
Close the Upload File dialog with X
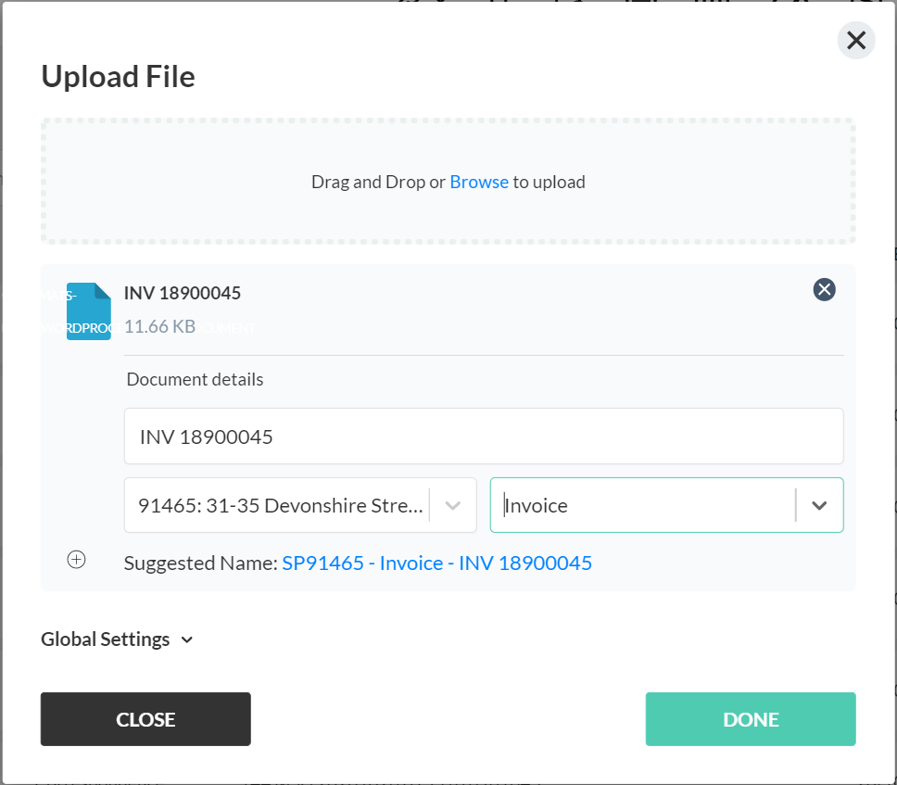(x=856, y=41)
